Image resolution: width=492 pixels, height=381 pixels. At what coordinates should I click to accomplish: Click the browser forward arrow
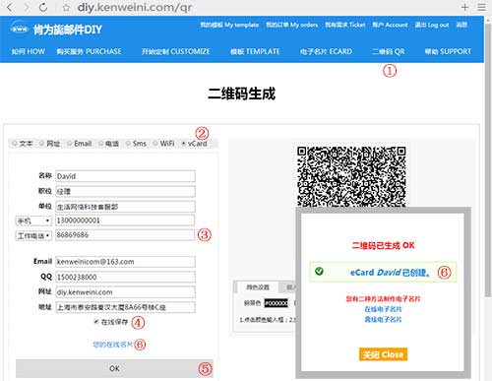(27, 7)
